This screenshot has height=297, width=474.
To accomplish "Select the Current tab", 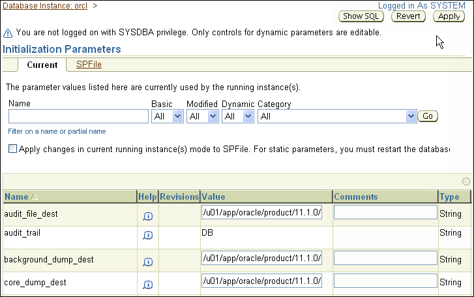I will tap(42, 65).
